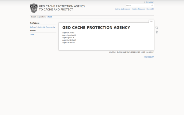Image resolution: width=184 pixels, height=115 pixels.
Task: Open the GDPS tool link
Action: (32, 35)
